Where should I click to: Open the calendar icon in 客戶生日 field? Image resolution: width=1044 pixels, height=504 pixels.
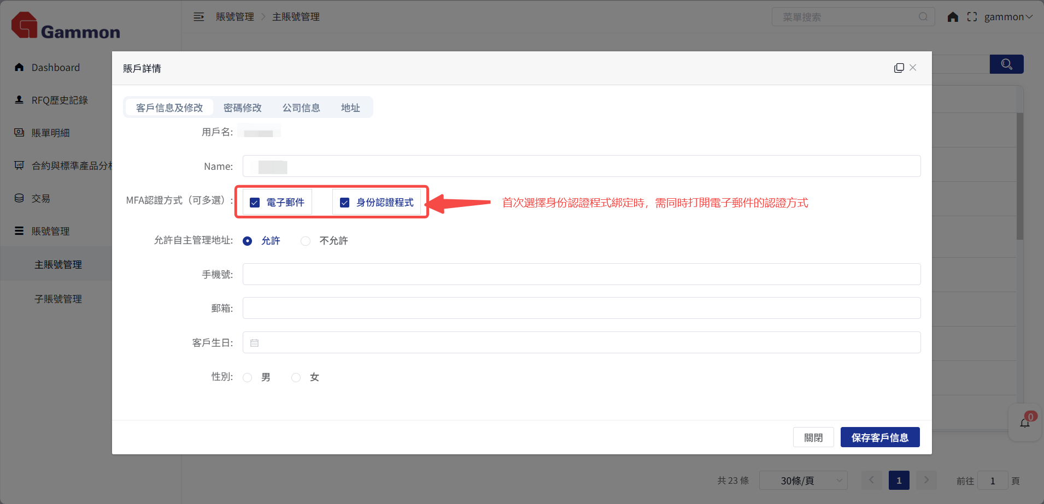(254, 343)
